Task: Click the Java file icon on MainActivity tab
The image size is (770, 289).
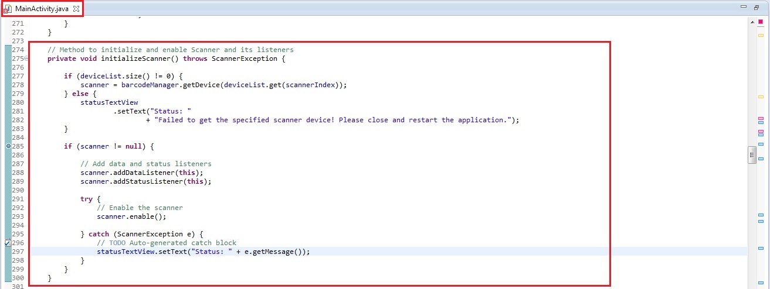Action: [x=8, y=9]
